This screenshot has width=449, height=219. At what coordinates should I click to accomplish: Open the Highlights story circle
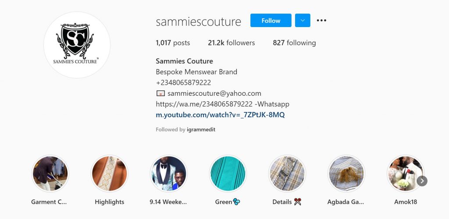[x=109, y=173]
